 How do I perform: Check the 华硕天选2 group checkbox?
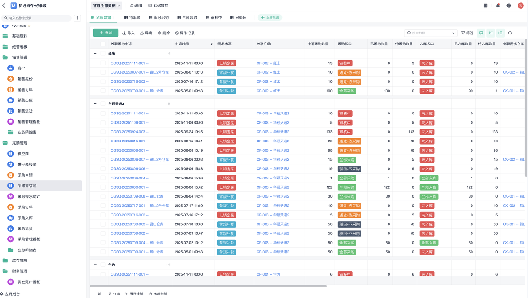pos(103,104)
